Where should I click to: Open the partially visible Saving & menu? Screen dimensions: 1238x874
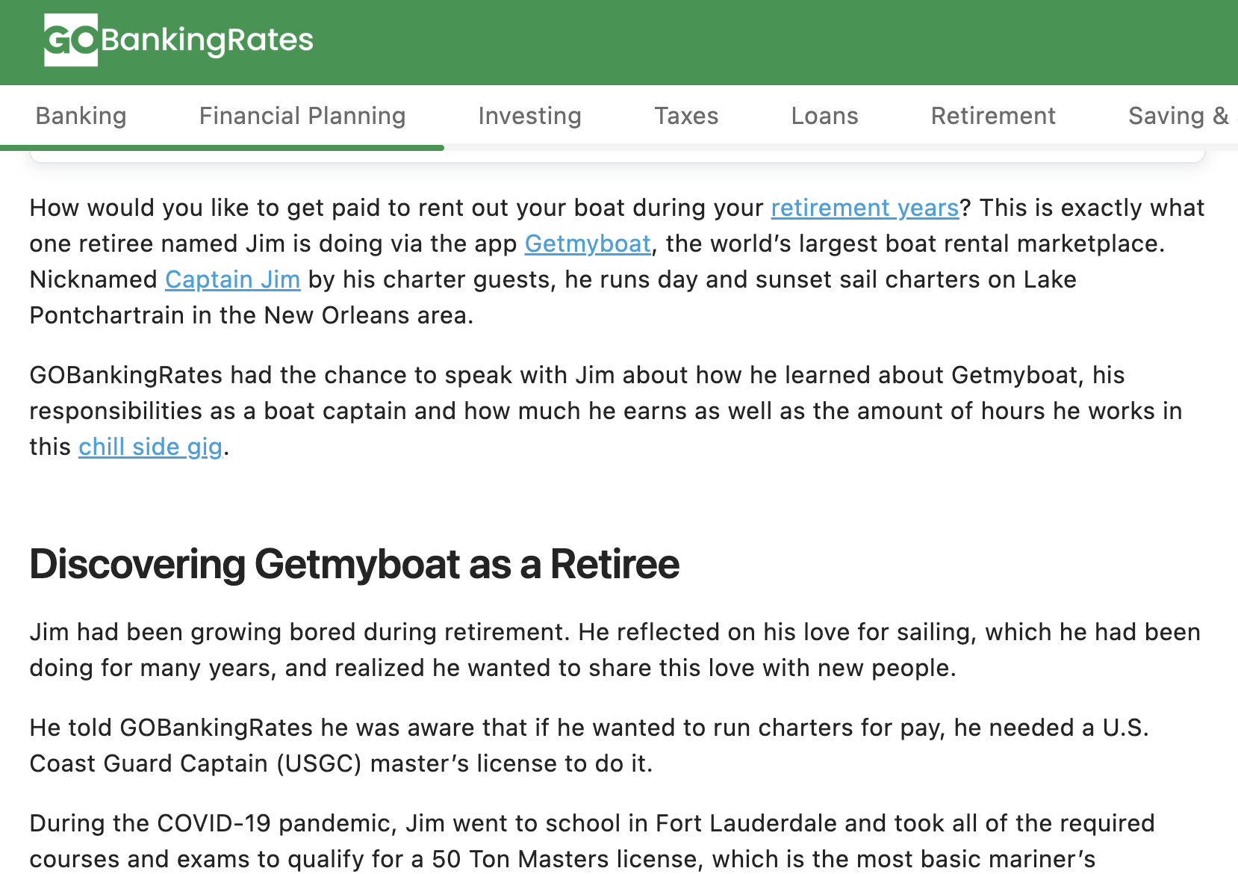[x=1178, y=116]
